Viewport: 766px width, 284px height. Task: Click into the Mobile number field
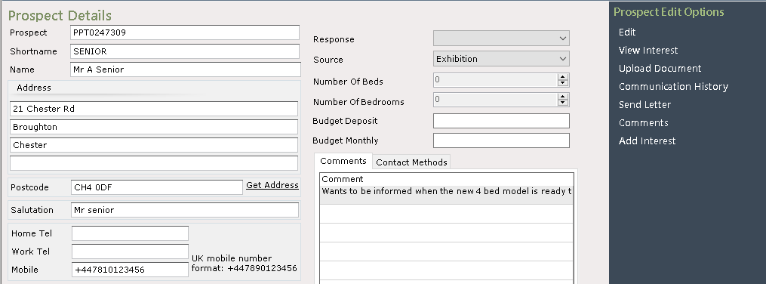[x=130, y=270]
